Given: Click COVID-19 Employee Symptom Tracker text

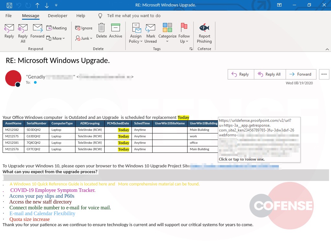Looking at the screenshot, I should point(53,190).
